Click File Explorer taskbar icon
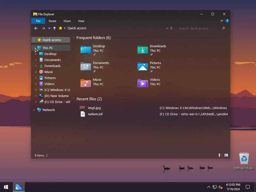The image size is (256, 192). click(18, 187)
